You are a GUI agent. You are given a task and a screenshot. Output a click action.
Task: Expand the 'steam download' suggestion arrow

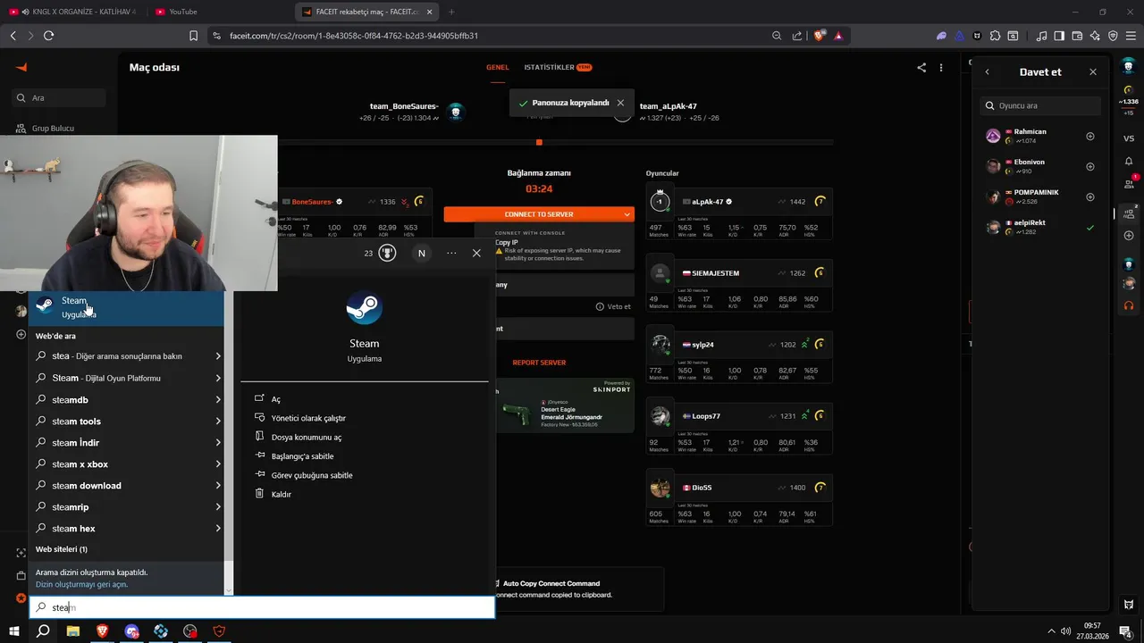tap(218, 486)
